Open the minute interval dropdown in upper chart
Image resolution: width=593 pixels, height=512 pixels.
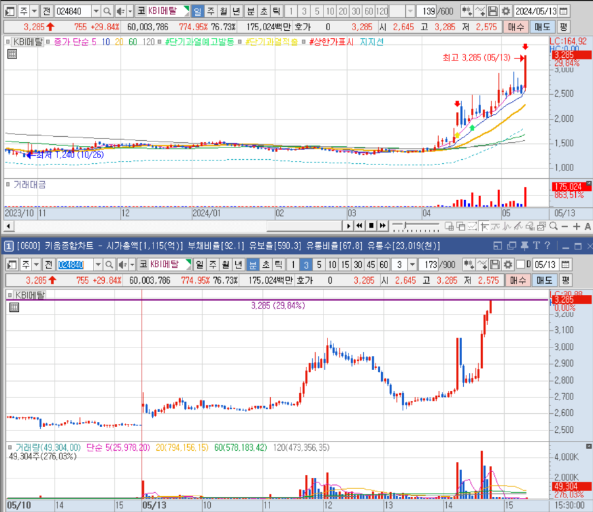[410, 11]
